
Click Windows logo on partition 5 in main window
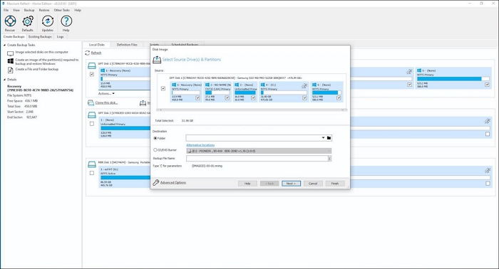(x=419, y=70)
